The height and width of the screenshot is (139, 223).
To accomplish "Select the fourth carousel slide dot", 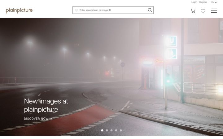I will [116, 130].
